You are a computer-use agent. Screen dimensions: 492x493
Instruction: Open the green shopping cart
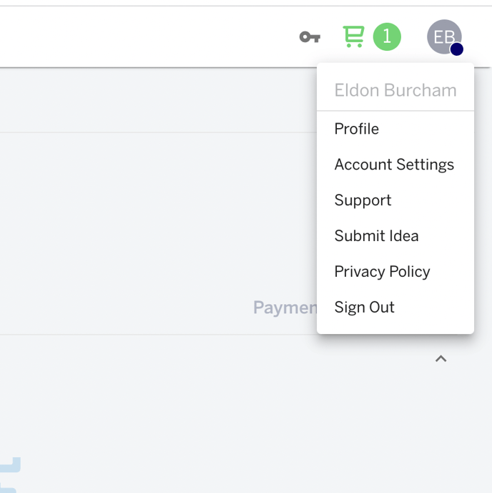[x=353, y=36]
